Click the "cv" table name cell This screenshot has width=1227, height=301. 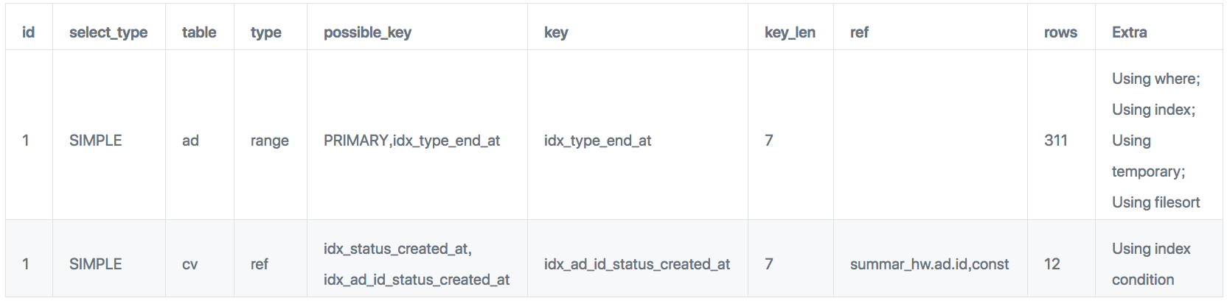(190, 264)
